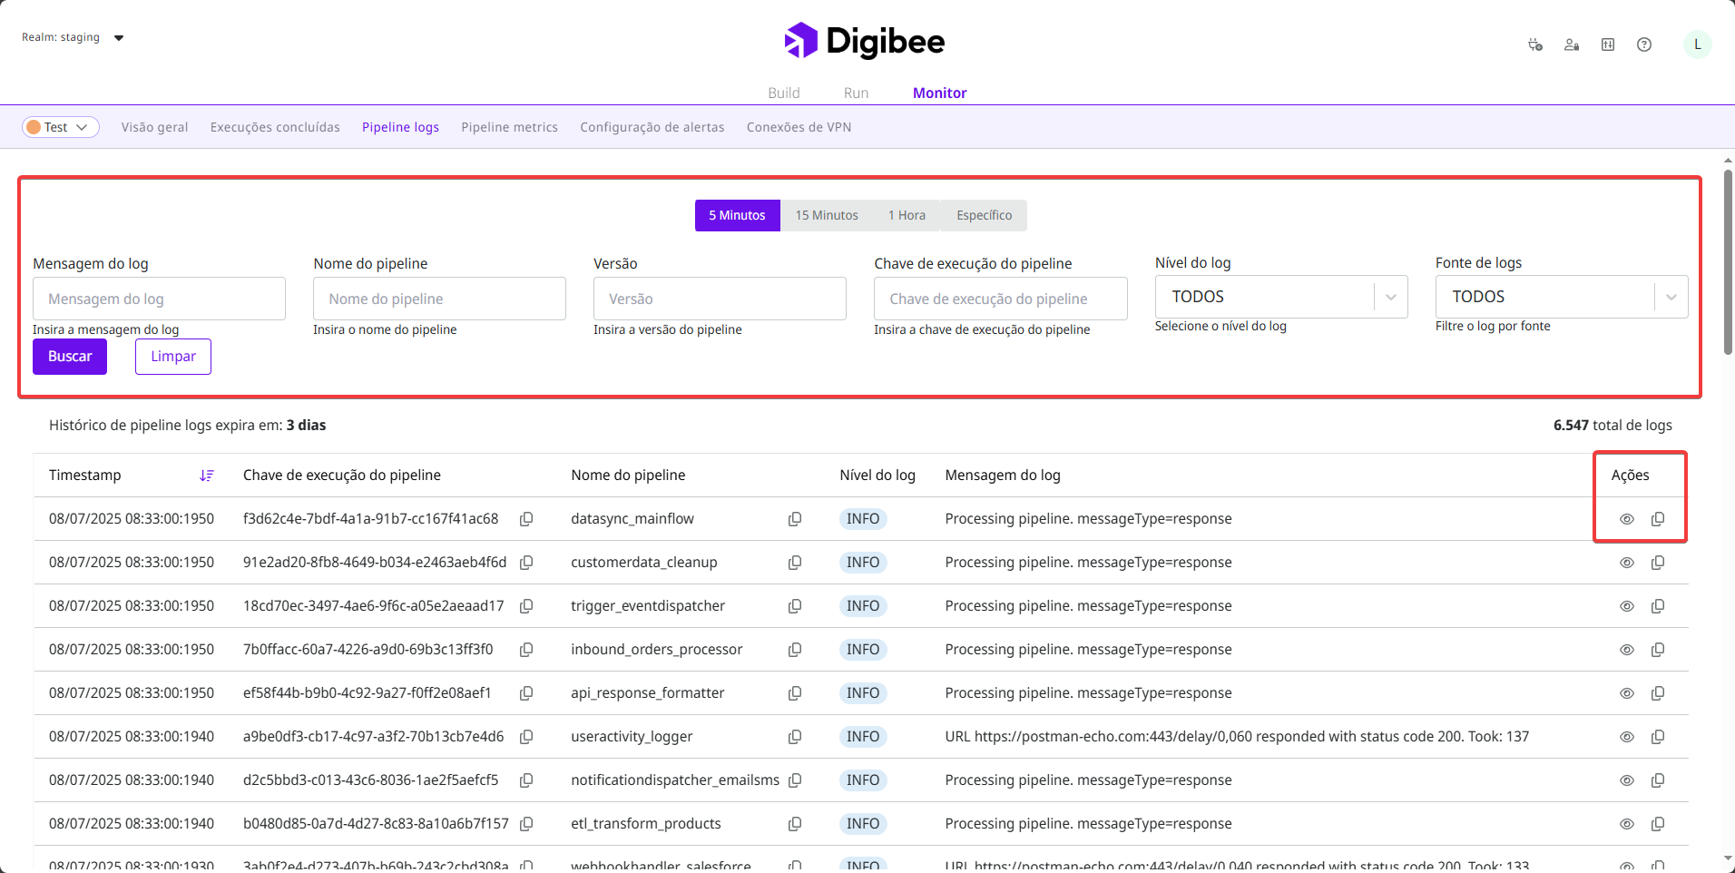Click the sliders settings icon in header
Image resolution: width=1735 pixels, height=873 pixels.
(x=1607, y=44)
